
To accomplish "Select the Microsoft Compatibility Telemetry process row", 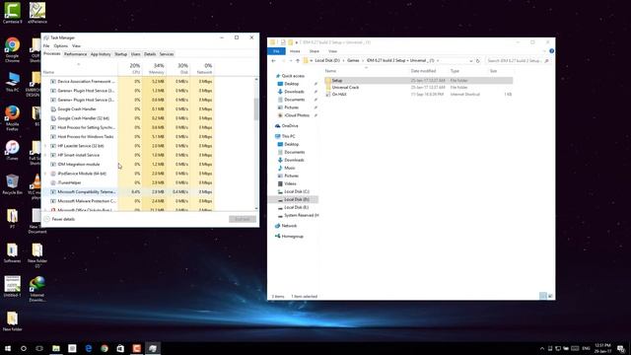I will (x=129, y=192).
